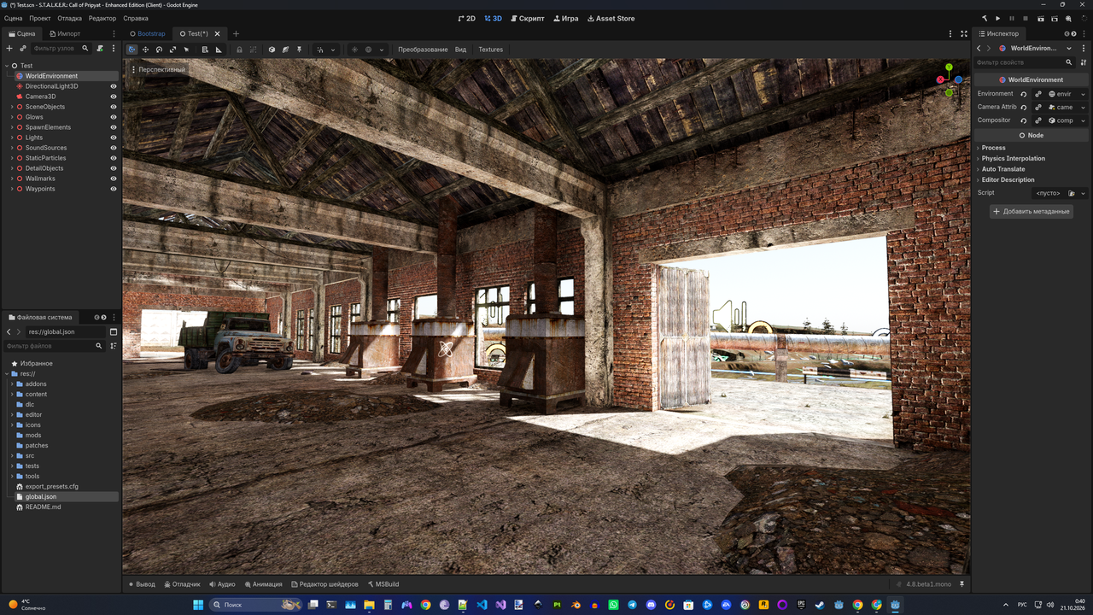Select the Move mode tool
The width and height of the screenshot is (1093, 615).
[145, 50]
